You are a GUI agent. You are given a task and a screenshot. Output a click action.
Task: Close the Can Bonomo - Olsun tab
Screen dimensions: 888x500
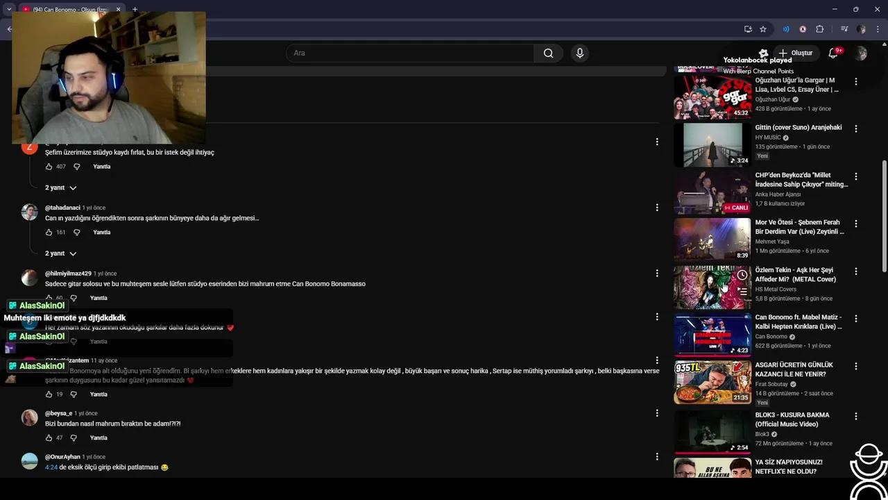point(118,9)
